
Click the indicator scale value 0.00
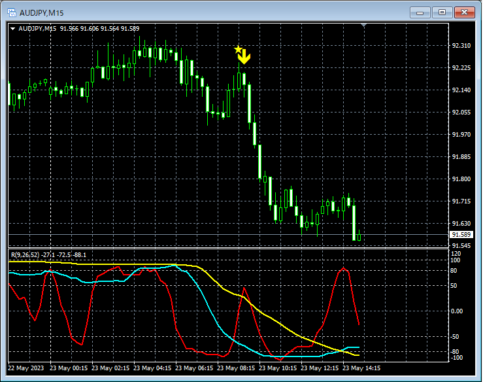[x=457, y=311]
